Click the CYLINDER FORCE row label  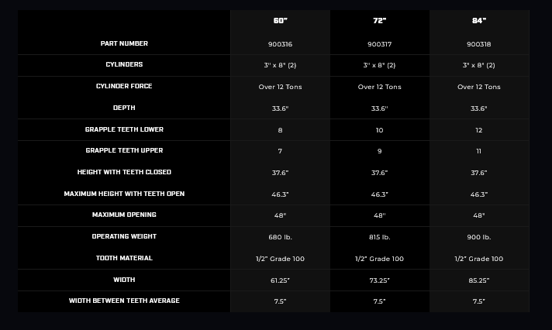click(124, 87)
